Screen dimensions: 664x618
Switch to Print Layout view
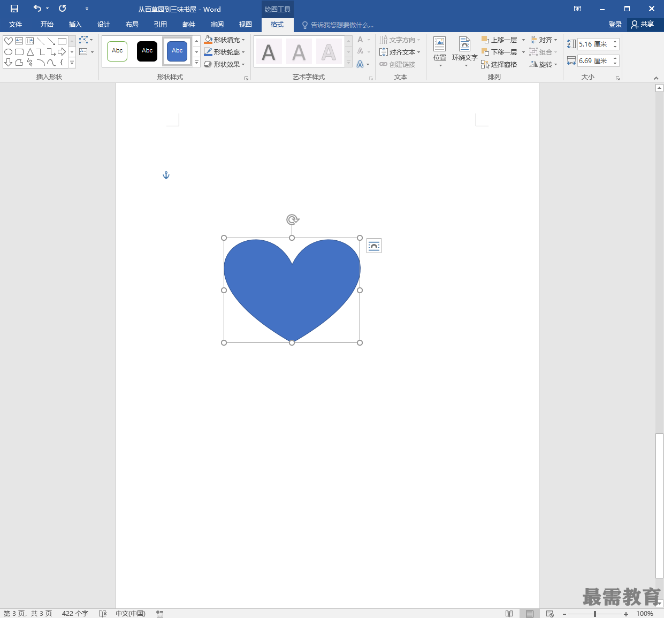(x=529, y=613)
